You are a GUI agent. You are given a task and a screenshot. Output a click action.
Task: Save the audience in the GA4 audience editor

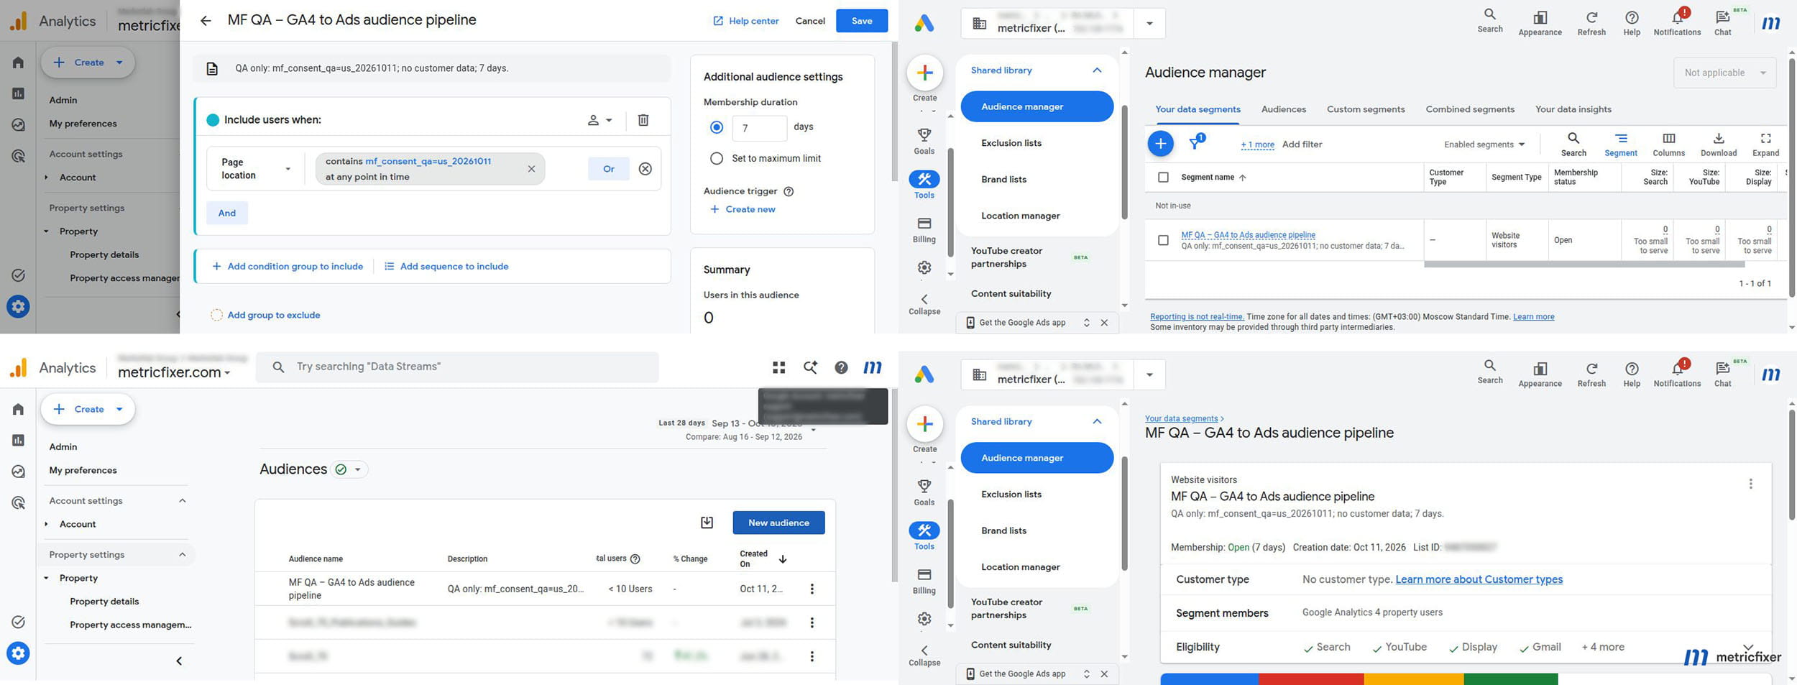(x=861, y=21)
